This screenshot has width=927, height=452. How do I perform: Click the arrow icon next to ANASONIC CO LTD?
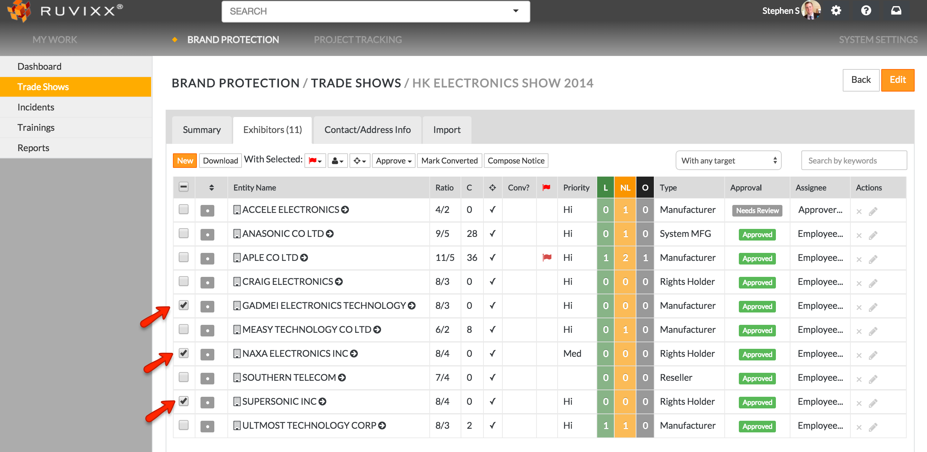pyautogui.click(x=330, y=234)
